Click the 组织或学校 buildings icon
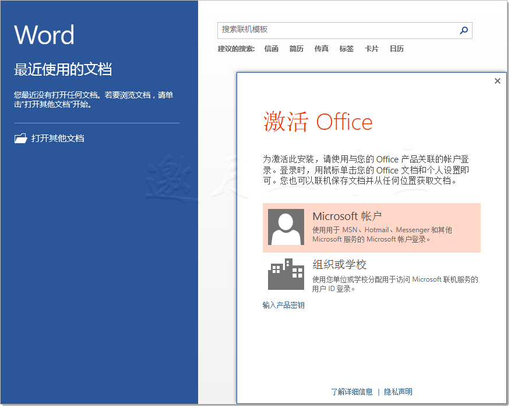Image resolution: width=511 pixels, height=408 pixels. [x=286, y=274]
